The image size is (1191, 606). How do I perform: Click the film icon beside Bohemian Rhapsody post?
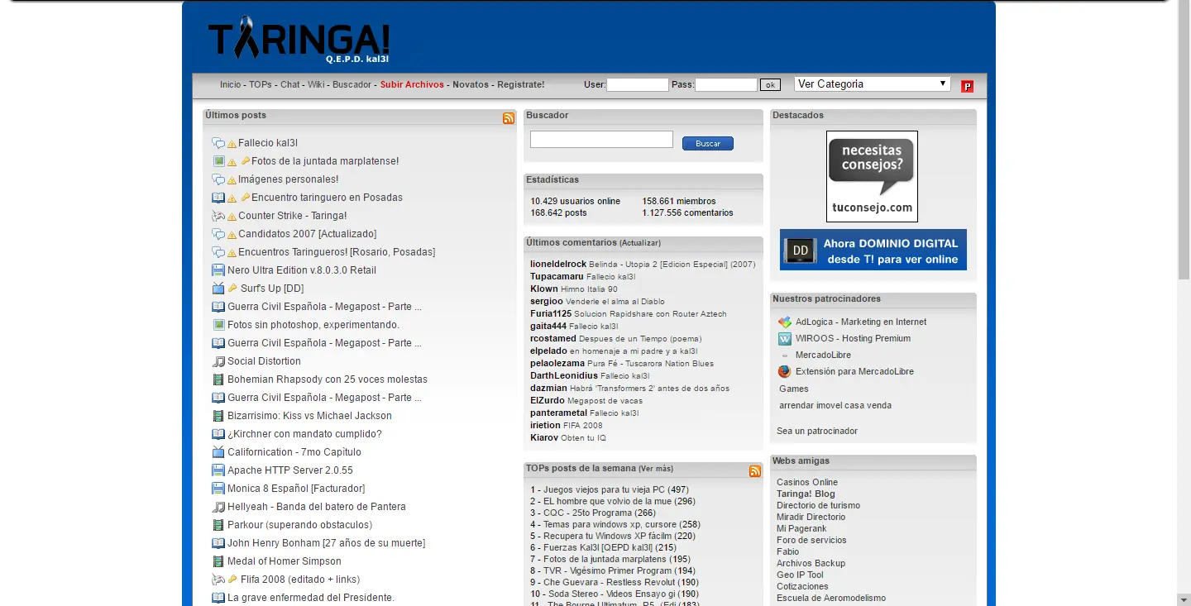218,379
